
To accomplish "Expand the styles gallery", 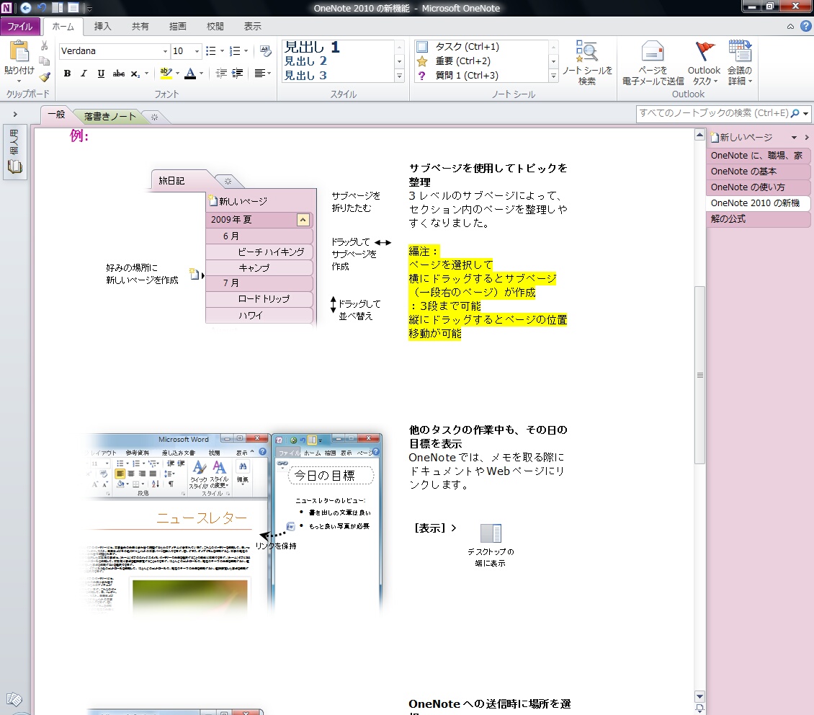I will click(x=399, y=76).
